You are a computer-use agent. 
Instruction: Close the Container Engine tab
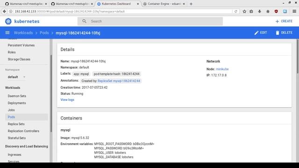point(184,4)
